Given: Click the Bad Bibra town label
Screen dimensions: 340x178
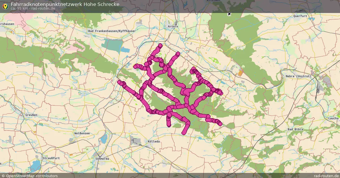Looking at the screenshot, I should tap(295, 129).
